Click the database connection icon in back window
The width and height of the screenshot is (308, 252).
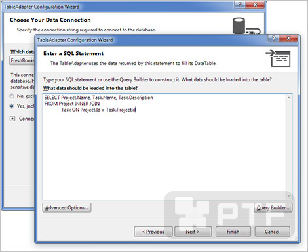(246, 26)
